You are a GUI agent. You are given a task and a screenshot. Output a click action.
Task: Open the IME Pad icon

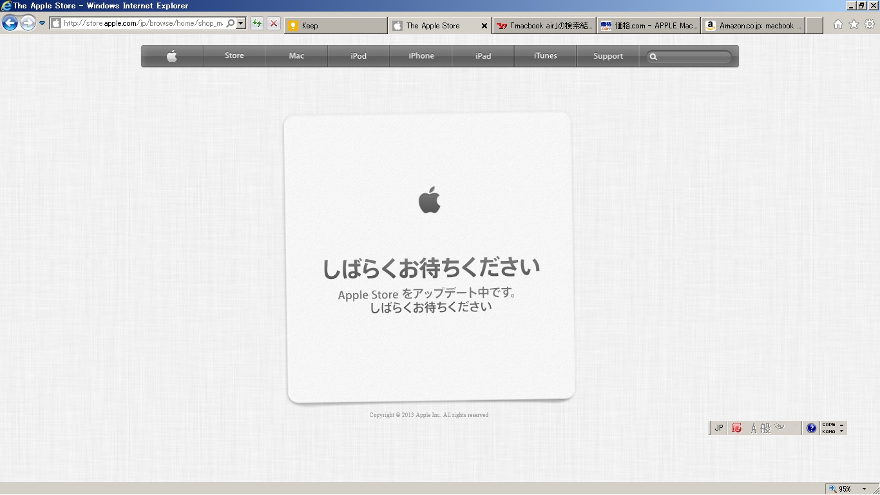coord(780,427)
